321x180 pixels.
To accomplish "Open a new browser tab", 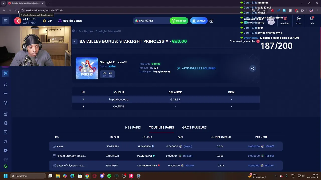I will [49, 3].
